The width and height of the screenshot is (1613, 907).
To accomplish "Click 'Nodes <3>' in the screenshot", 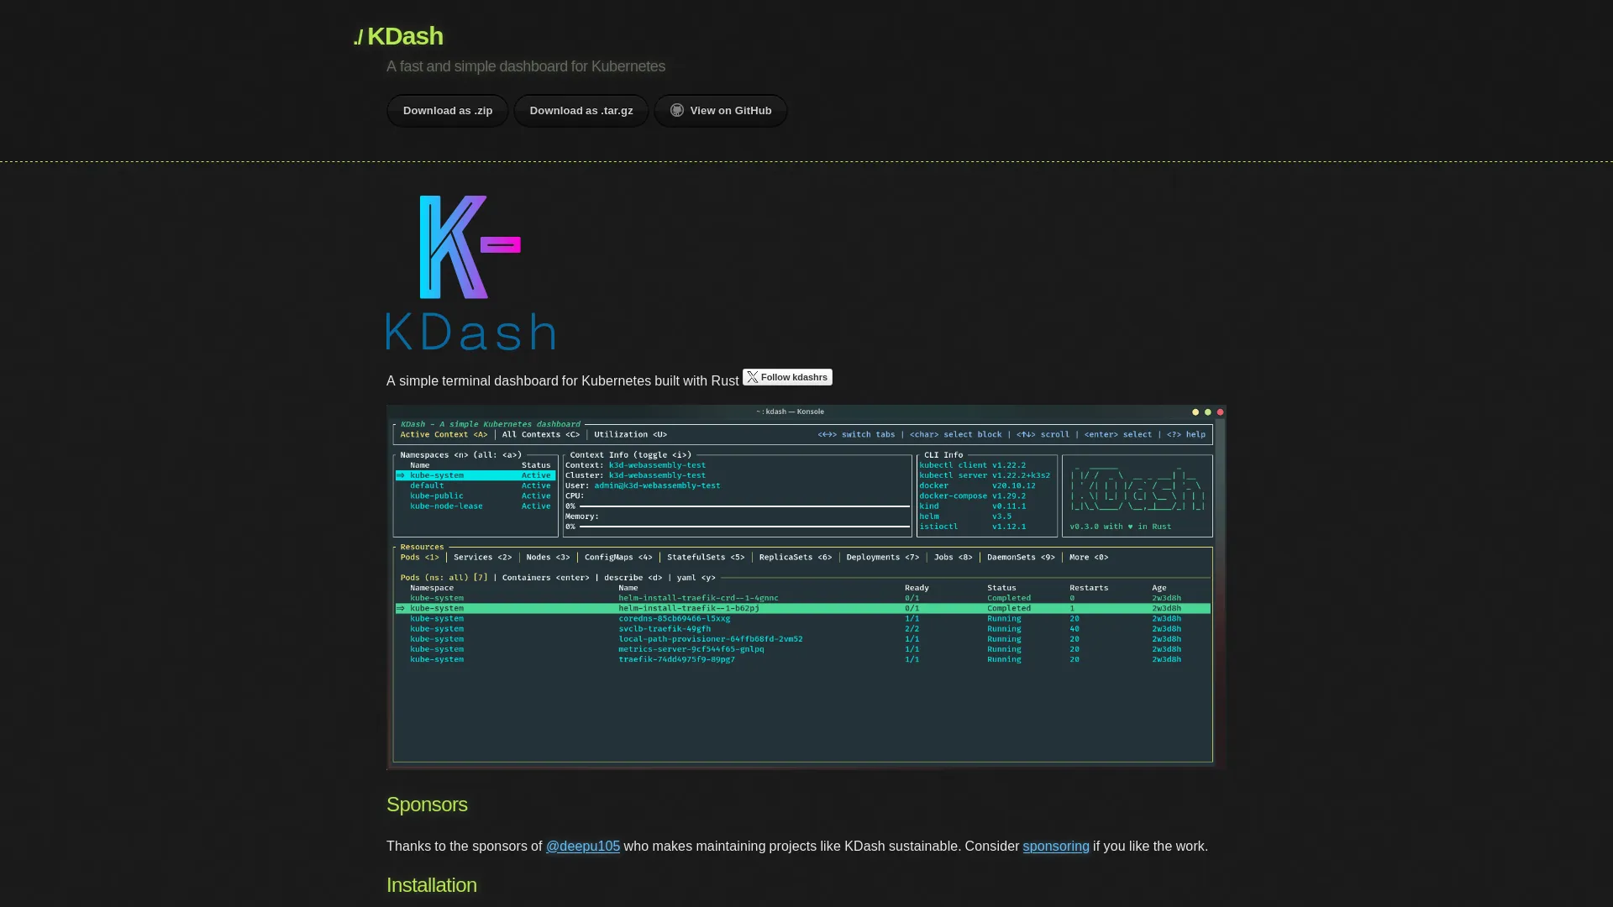I will pyautogui.click(x=548, y=558).
